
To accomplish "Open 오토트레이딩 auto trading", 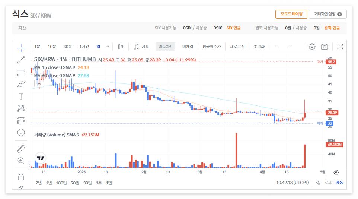I will (x=291, y=14).
